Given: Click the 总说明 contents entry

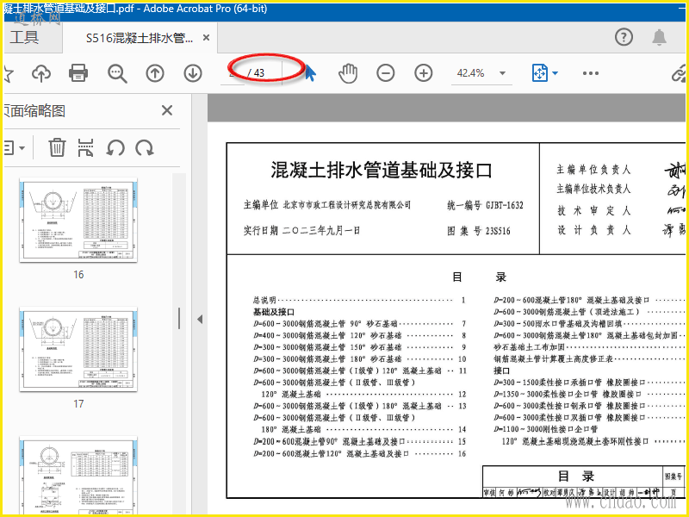Looking at the screenshot, I should tap(359, 300).
